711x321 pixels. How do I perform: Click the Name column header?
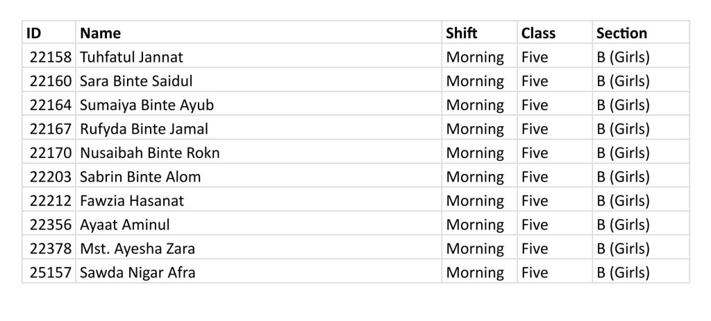[x=100, y=33]
